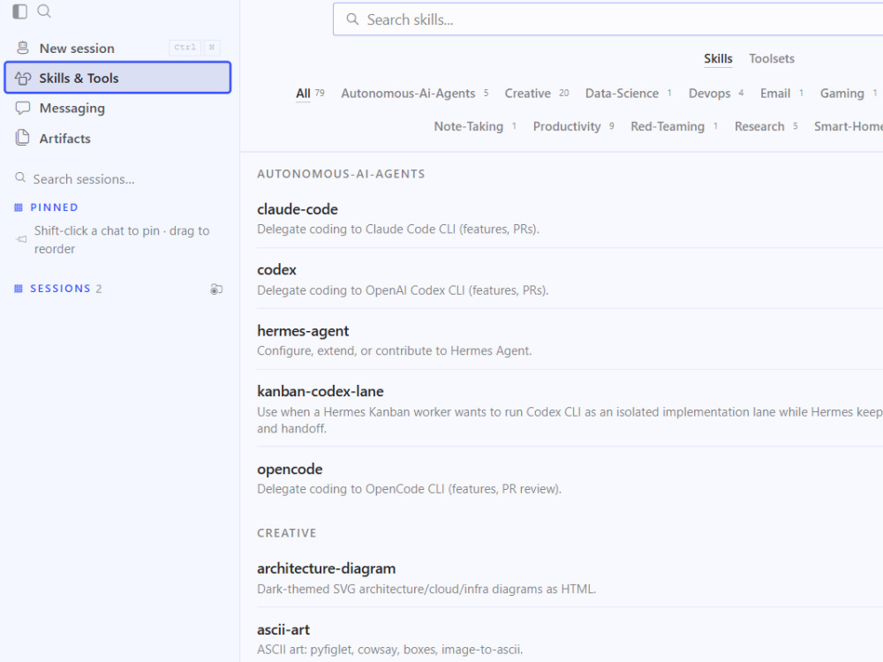Toggle the sidebar panel icon
Viewport: 883px width, 662px height.
coord(19,11)
